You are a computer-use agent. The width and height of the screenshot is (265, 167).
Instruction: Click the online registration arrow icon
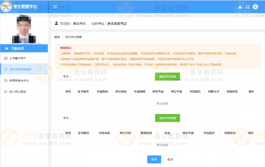[x=5, y=92]
